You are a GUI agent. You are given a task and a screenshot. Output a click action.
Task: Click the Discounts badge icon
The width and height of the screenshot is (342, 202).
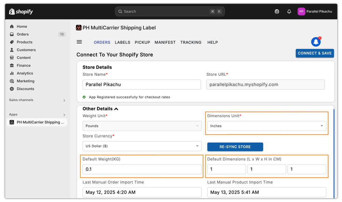12,89
